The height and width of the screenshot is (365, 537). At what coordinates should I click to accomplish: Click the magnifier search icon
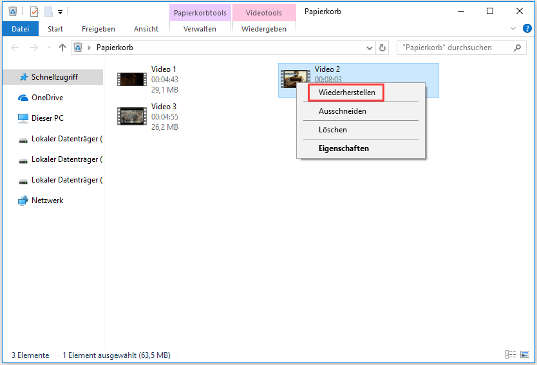pos(517,48)
